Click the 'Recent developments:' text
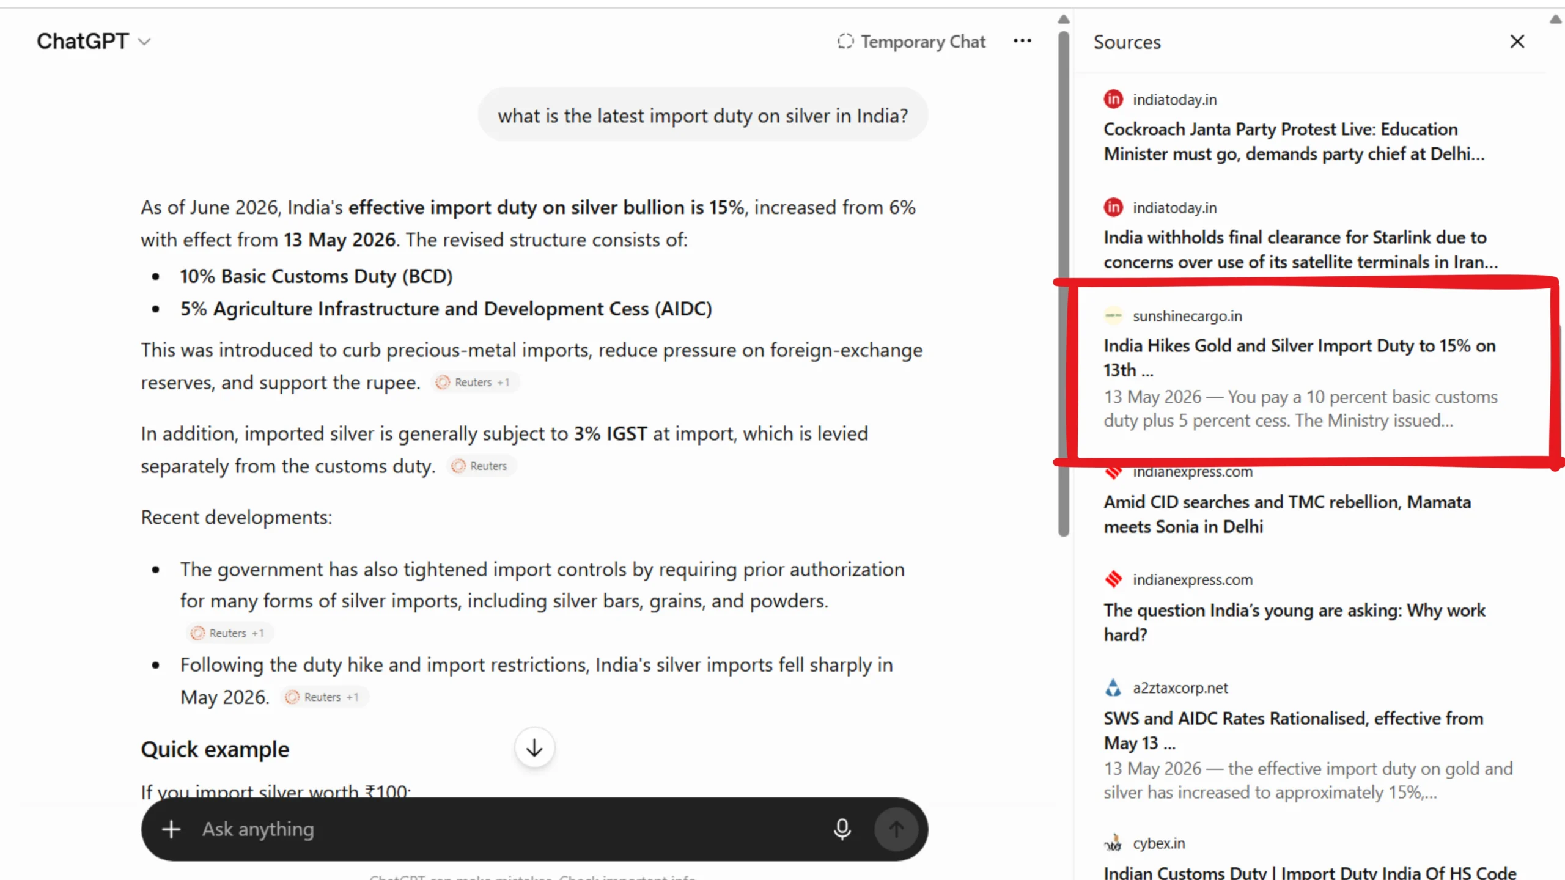Image resolution: width=1565 pixels, height=880 pixels. tap(236, 517)
